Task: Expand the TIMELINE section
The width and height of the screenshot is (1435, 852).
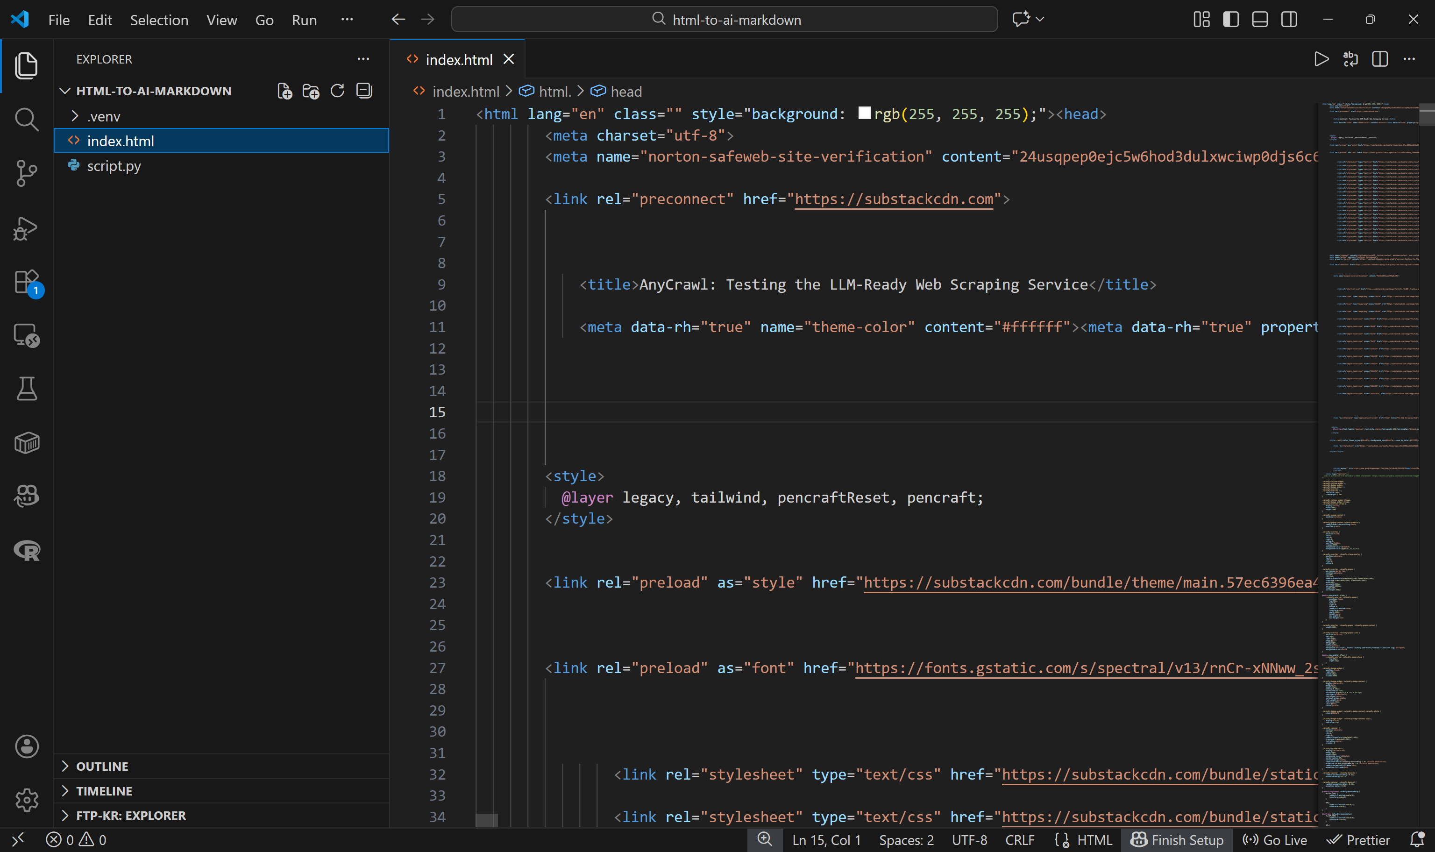Action: point(104,791)
